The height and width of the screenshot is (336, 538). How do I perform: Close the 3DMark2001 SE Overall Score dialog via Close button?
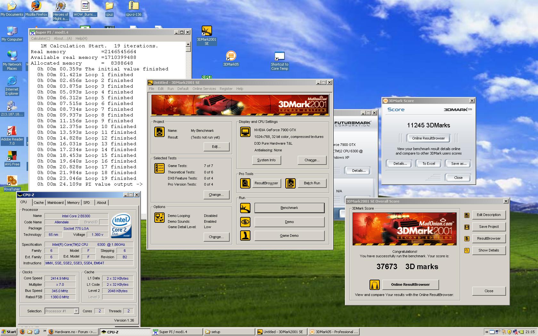click(x=489, y=291)
